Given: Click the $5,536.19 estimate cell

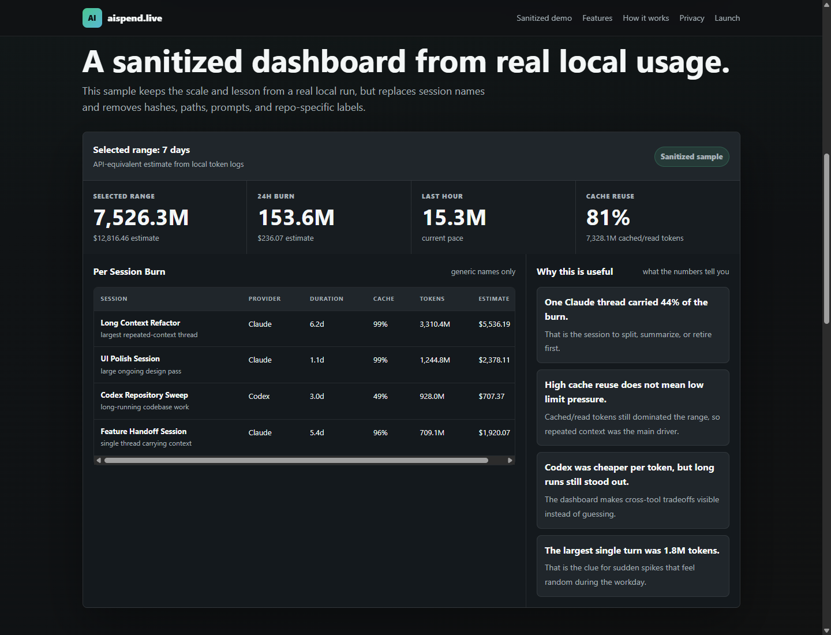Looking at the screenshot, I should tap(494, 324).
